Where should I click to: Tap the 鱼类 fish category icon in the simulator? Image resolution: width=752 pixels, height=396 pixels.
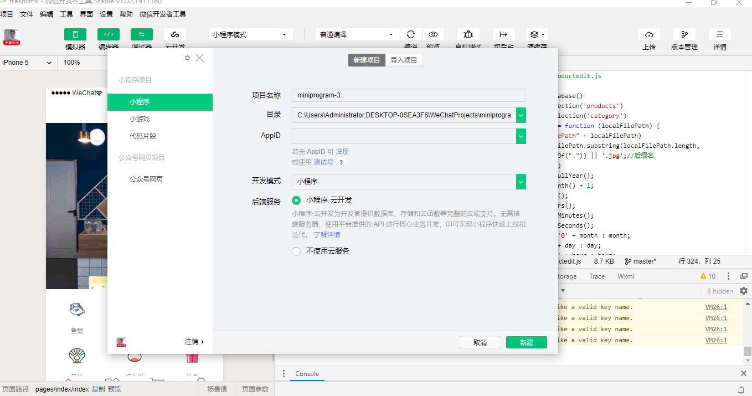pos(77,310)
